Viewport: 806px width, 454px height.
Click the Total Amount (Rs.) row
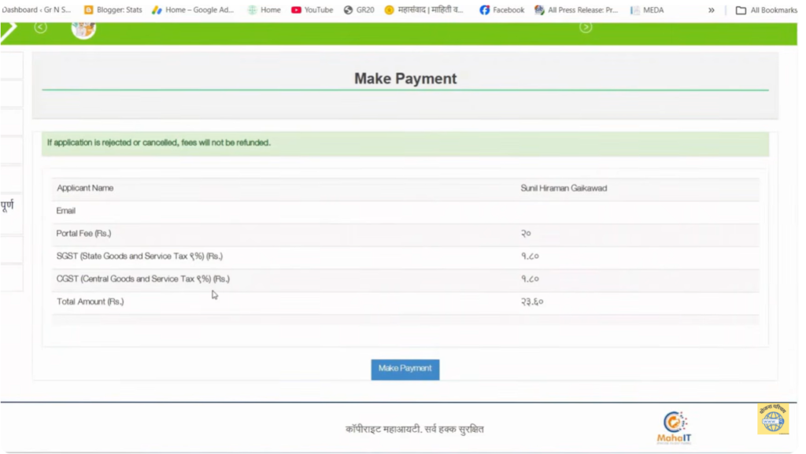click(405, 302)
